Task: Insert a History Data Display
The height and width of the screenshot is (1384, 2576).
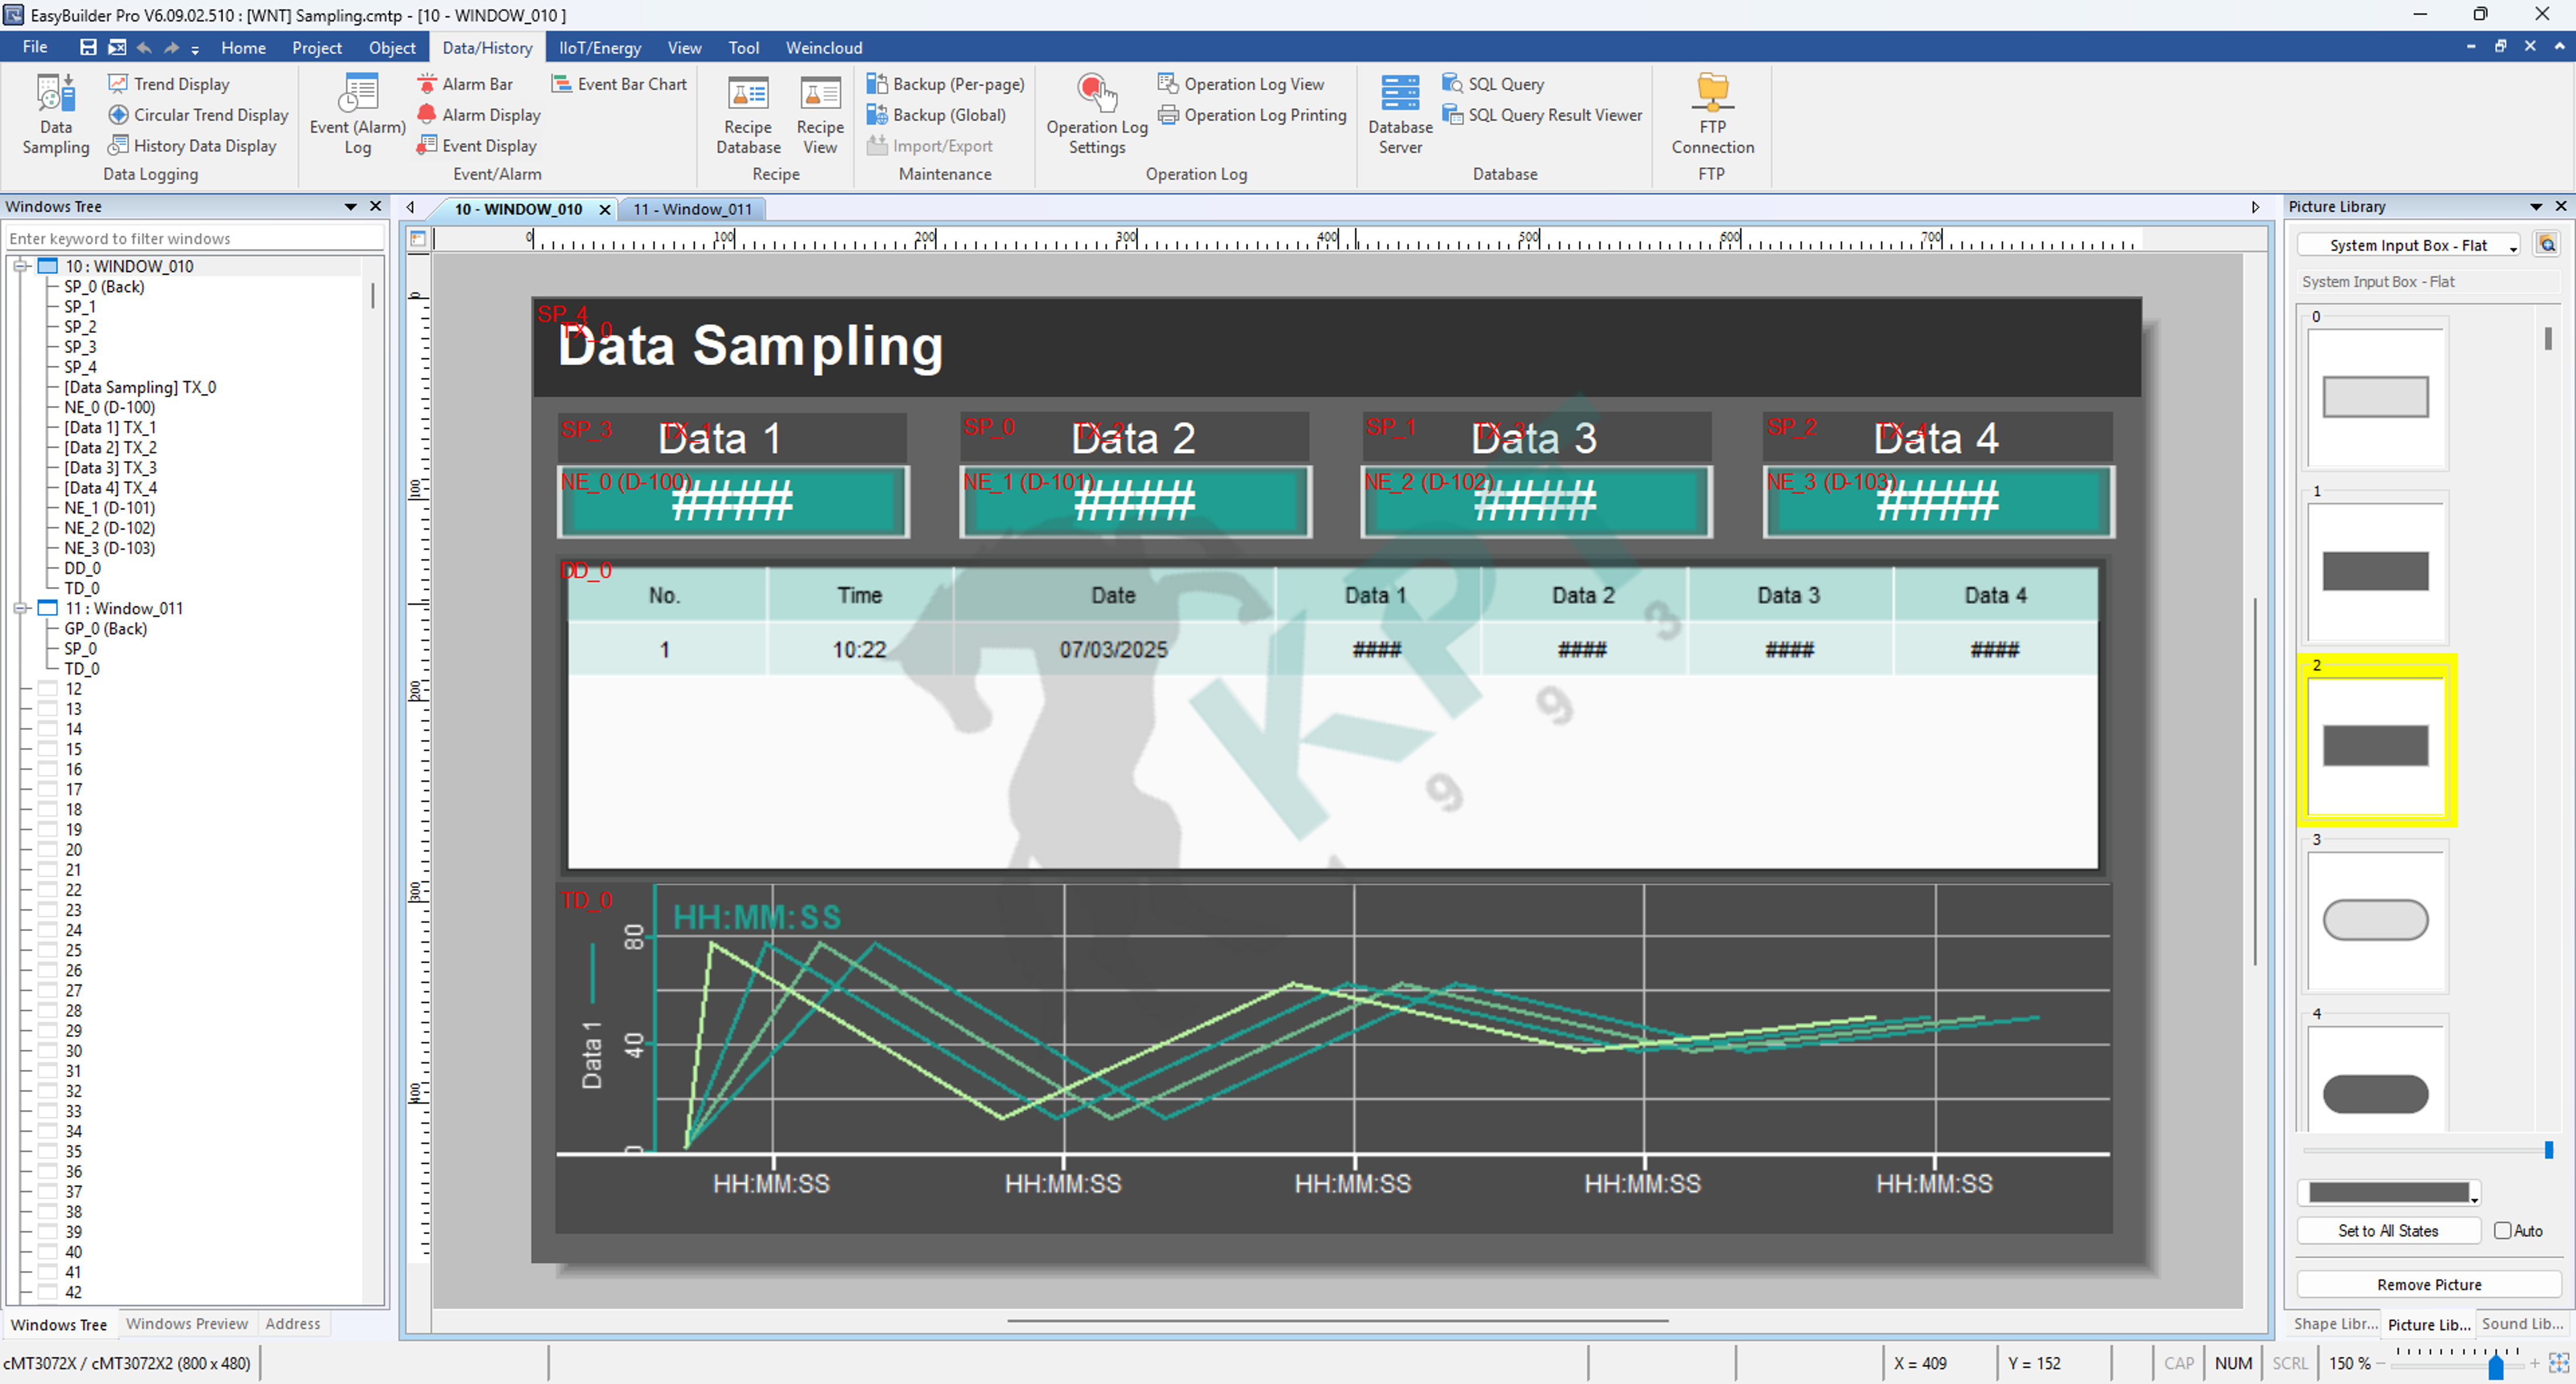Action: pyautogui.click(x=192, y=146)
